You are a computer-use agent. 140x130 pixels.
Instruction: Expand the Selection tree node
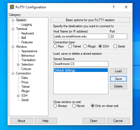(18, 64)
